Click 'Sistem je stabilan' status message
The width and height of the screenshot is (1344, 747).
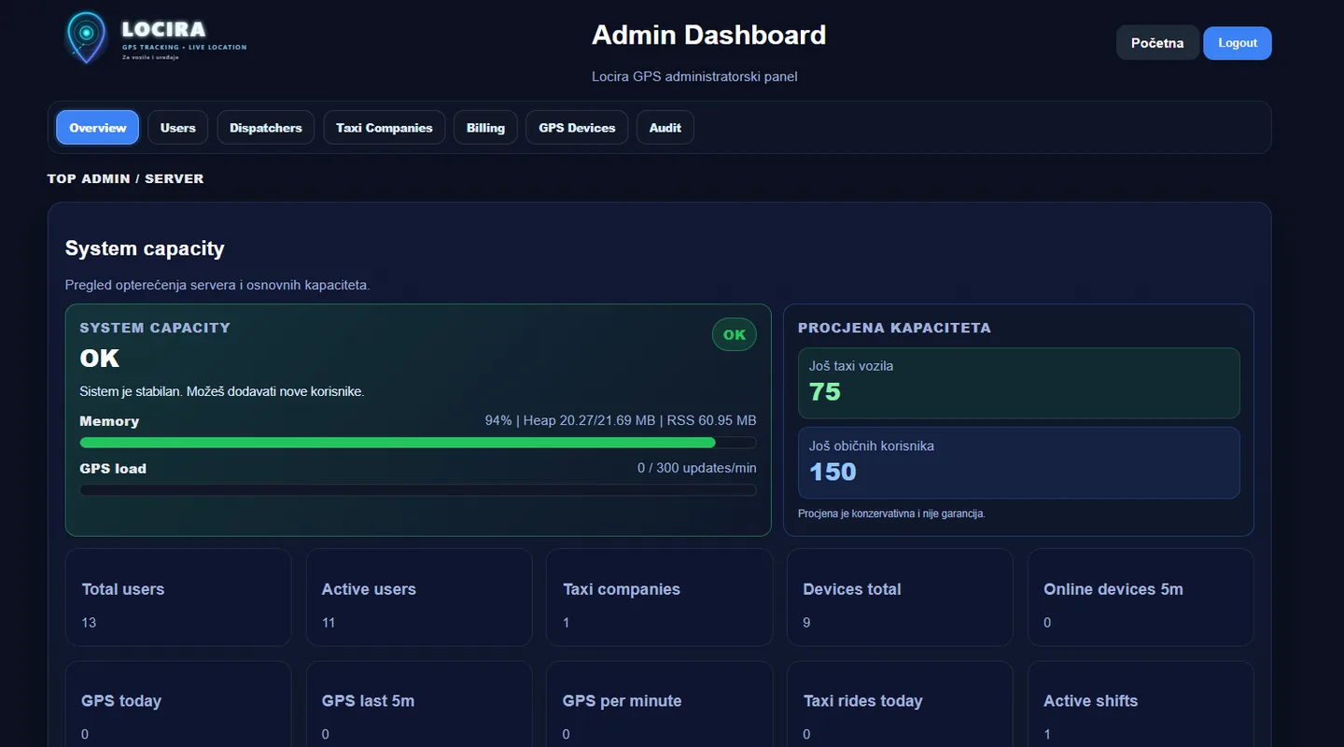222,391
